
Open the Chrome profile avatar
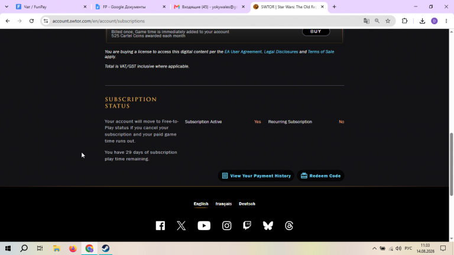[434, 21]
